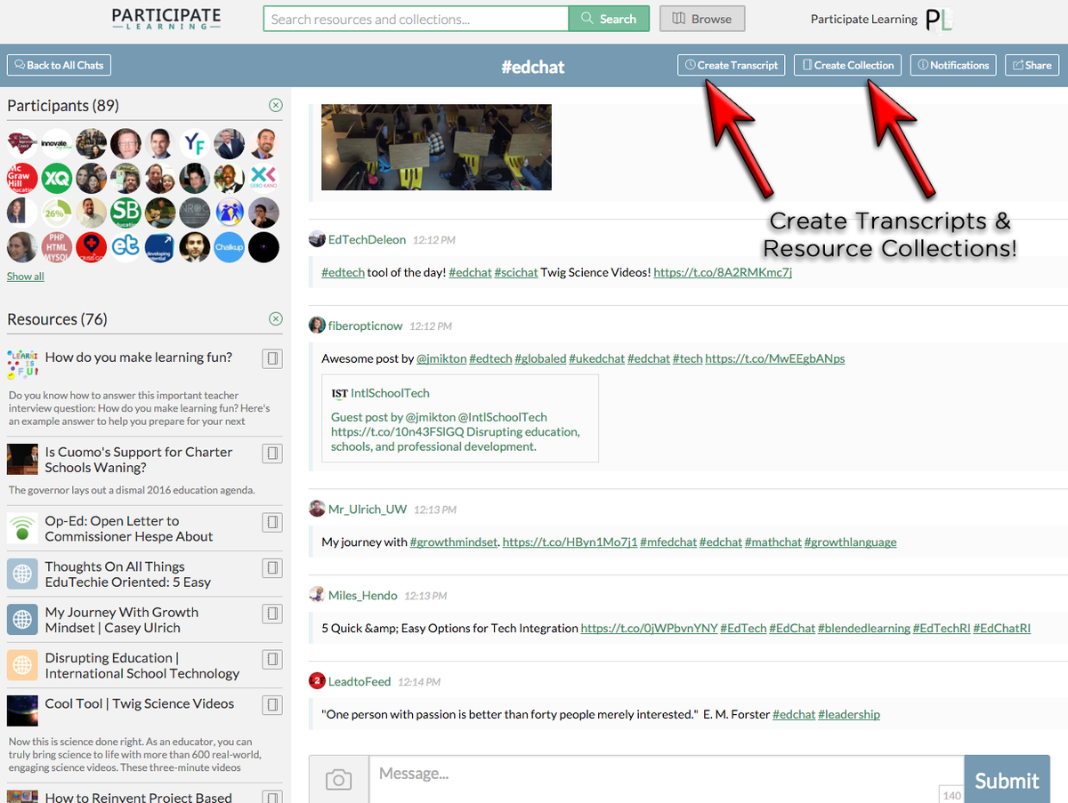Open the #growthlanguage hashtag link
Screen dimensions: 1068x803
click(850, 542)
